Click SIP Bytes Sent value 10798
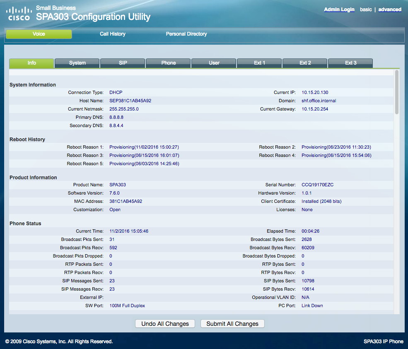 tap(308, 281)
